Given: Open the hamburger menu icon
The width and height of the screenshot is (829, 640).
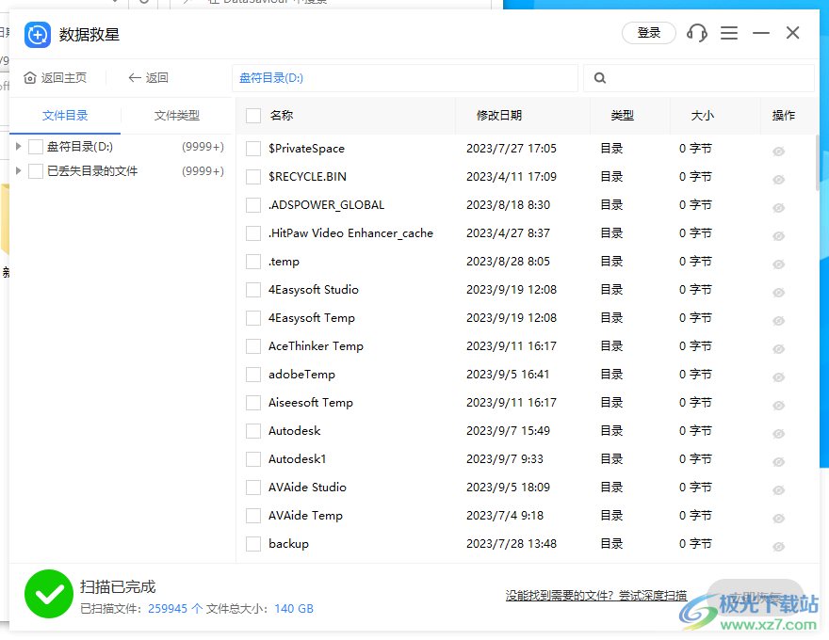Looking at the screenshot, I should tap(728, 33).
